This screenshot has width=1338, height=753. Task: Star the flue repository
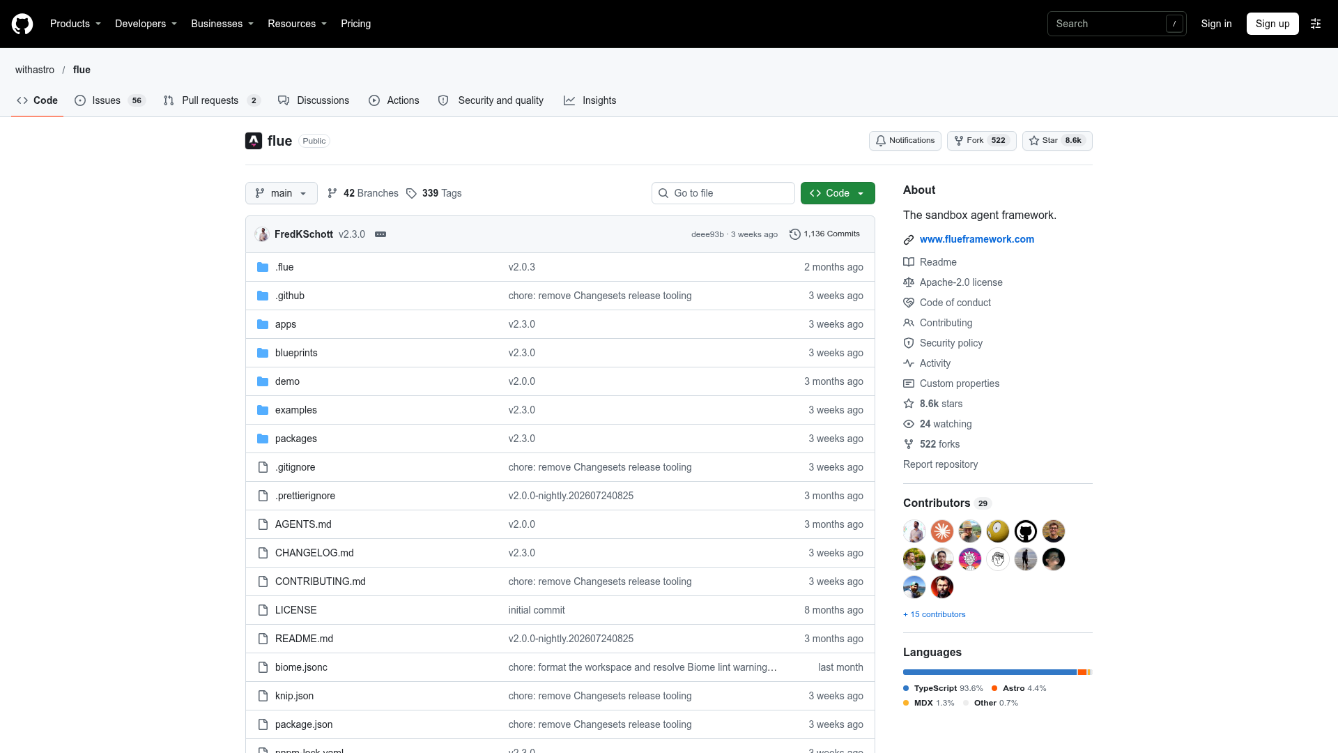pos(1057,141)
